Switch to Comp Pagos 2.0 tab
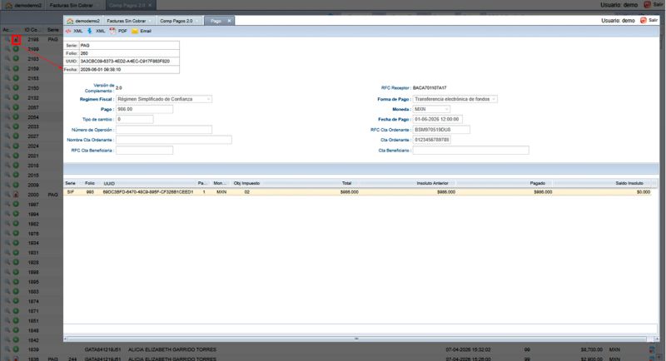The height and width of the screenshot is (361, 666). 179,21
